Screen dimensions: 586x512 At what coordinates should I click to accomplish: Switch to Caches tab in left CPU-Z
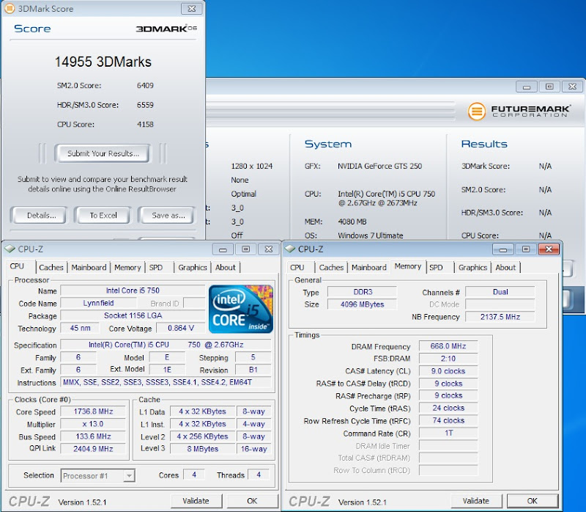[51, 267]
